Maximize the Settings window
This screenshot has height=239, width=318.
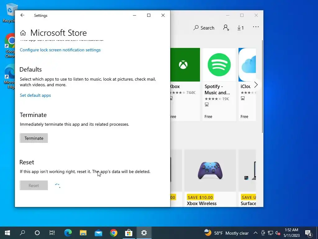[149, 15]
